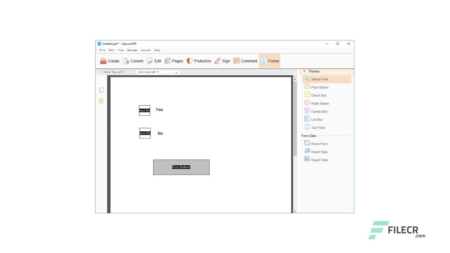
Task: Select the attachments icon in left sidebar
Action: [x=101, y=100]
